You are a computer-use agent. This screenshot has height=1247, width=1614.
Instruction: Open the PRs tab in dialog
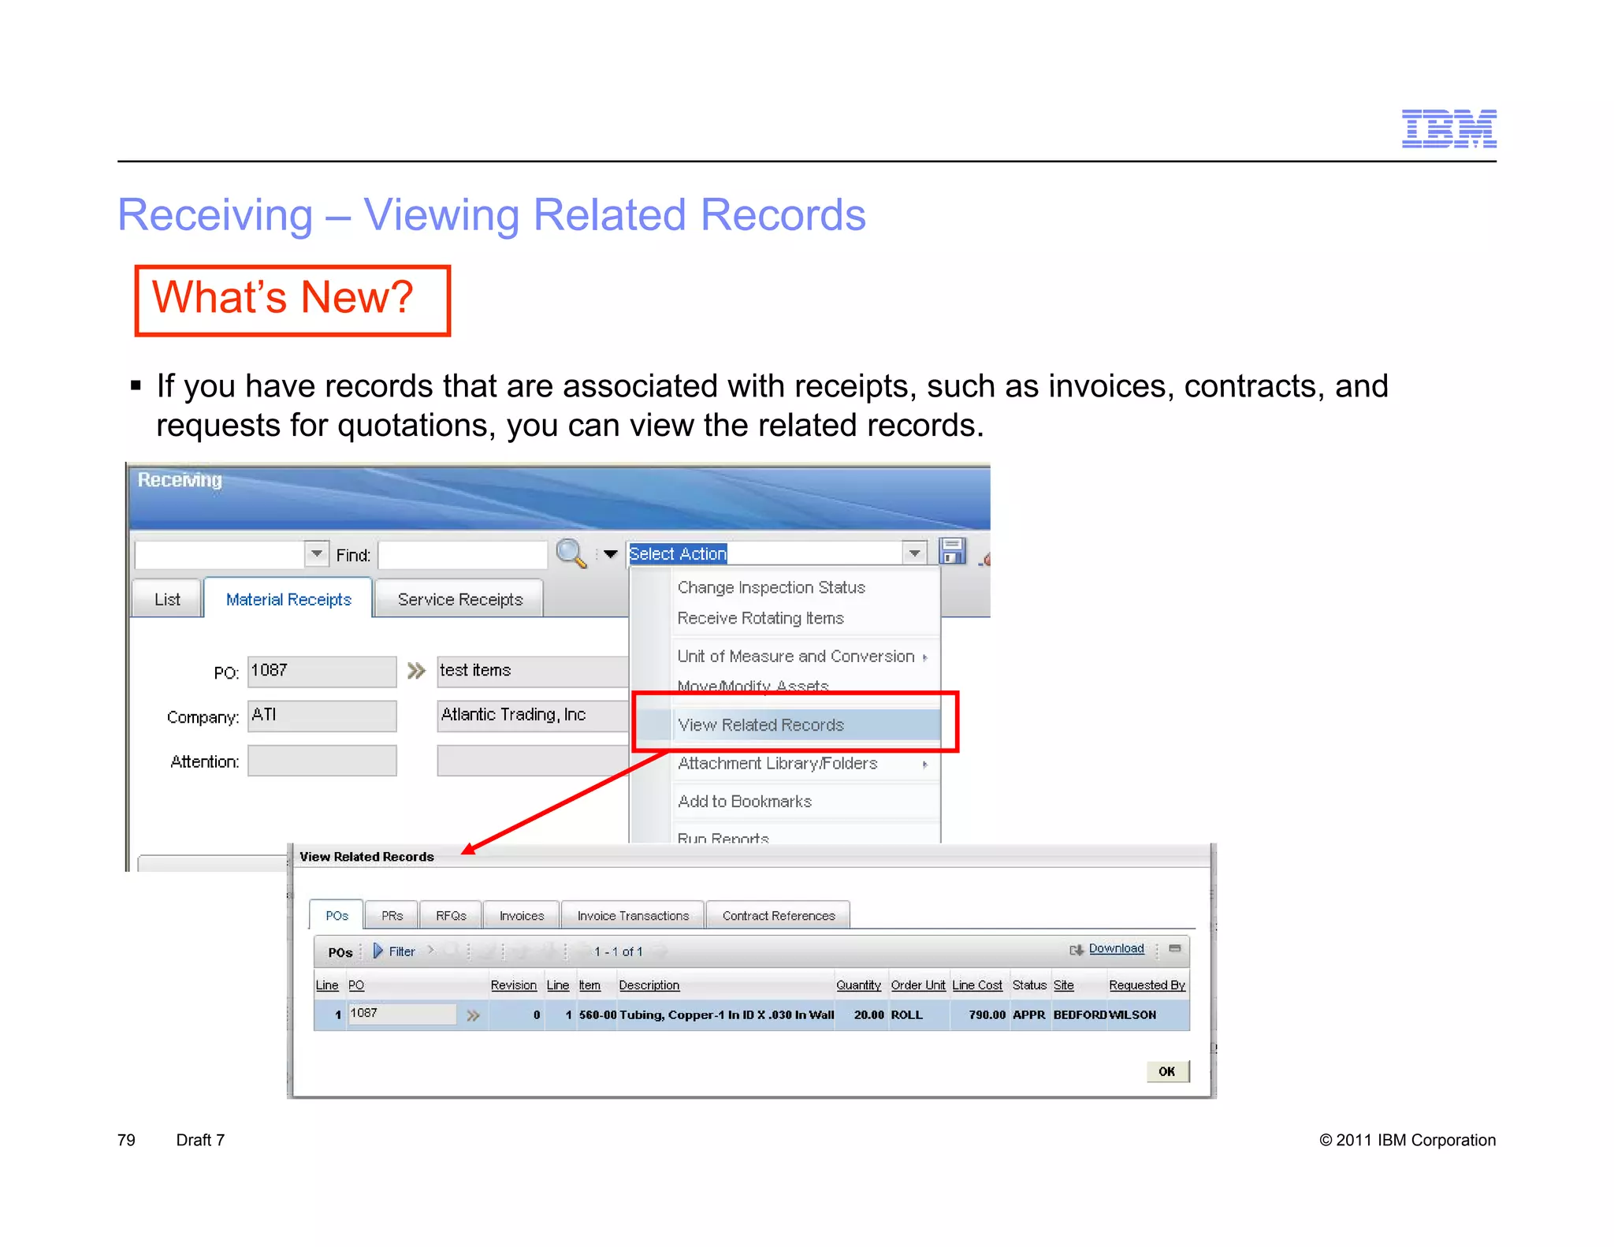click(392, 915)
